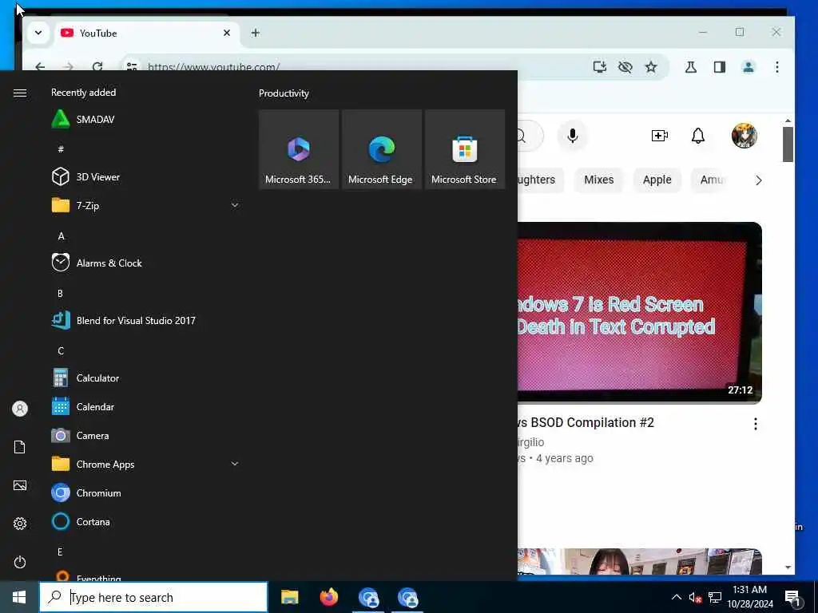The width and height of the screenshot is (818, 613).
Task: Click the install app icon in address bar
Action: tap(600, 67)
